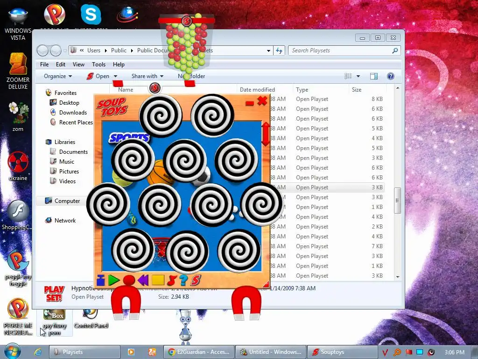Click the ukraine desktop icon
478x359 pixels.
pyautogui.click(x=18, y=166)
